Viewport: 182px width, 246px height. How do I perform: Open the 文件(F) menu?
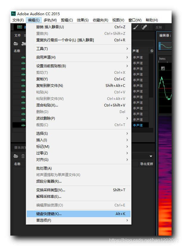pyautogui.click(x=18, y=20)
